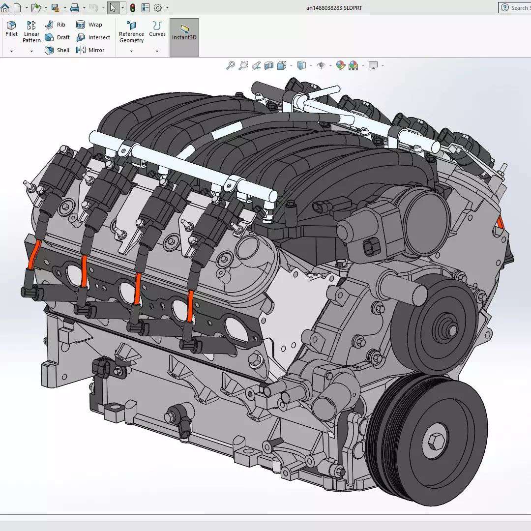Screen dimensions: 531x531
Task: Click the Rebuild traffic light icon
Action: 133,7
